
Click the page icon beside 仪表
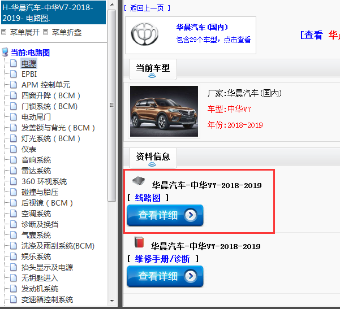[14, 149]
